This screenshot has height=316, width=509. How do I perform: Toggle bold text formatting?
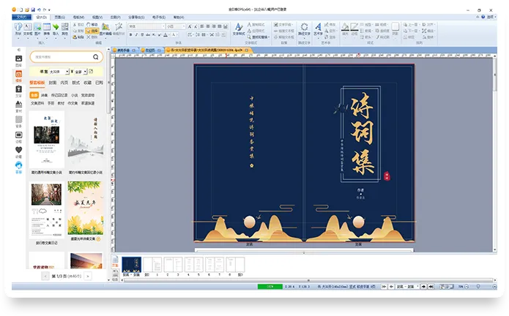pos(131,33)
